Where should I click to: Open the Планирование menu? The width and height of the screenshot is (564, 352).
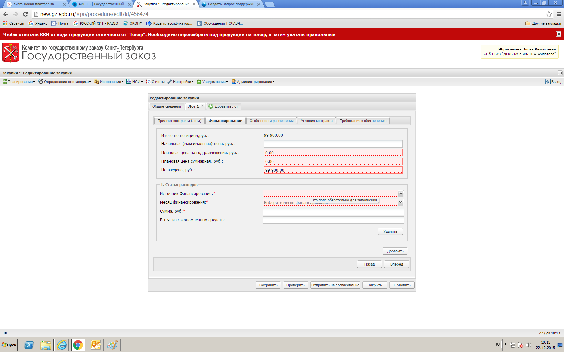pyautogui.click(x=19, y=82)
